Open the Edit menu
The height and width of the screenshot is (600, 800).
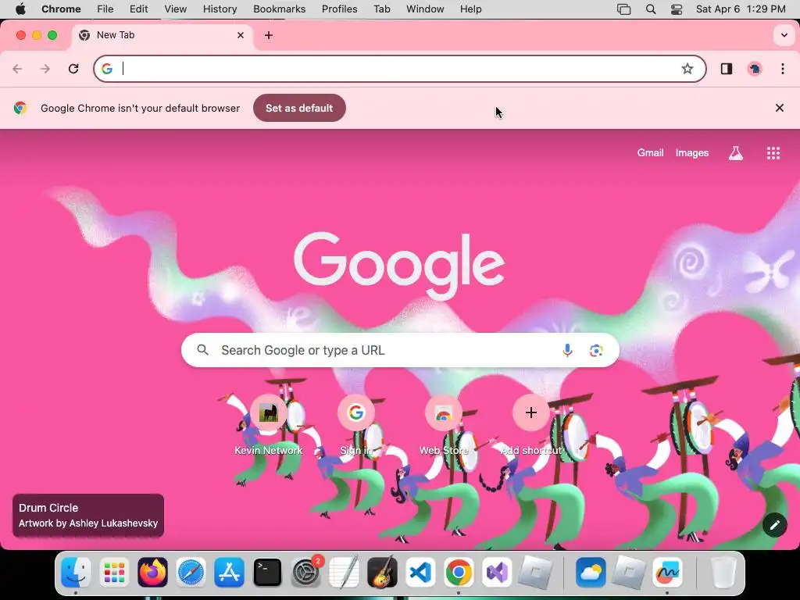tap(138, 9)
